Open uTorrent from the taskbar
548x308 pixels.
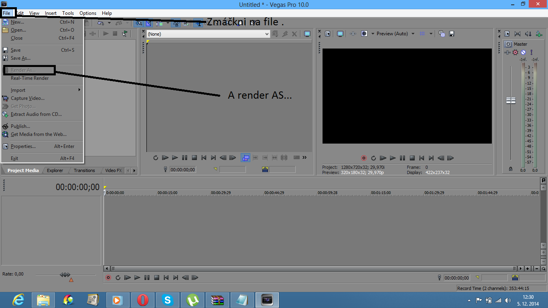[x=193, y=300]
